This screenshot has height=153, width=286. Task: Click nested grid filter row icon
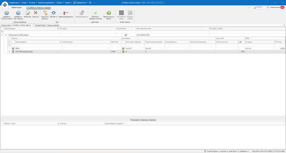10,45
